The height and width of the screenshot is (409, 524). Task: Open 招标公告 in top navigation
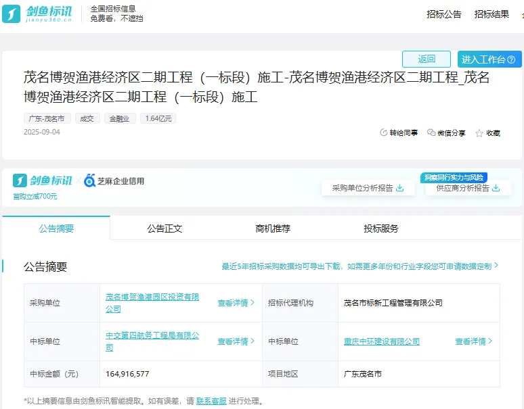(x=444, y=14)
